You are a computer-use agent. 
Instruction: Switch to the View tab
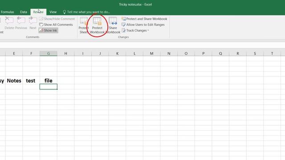click(53, 12)
